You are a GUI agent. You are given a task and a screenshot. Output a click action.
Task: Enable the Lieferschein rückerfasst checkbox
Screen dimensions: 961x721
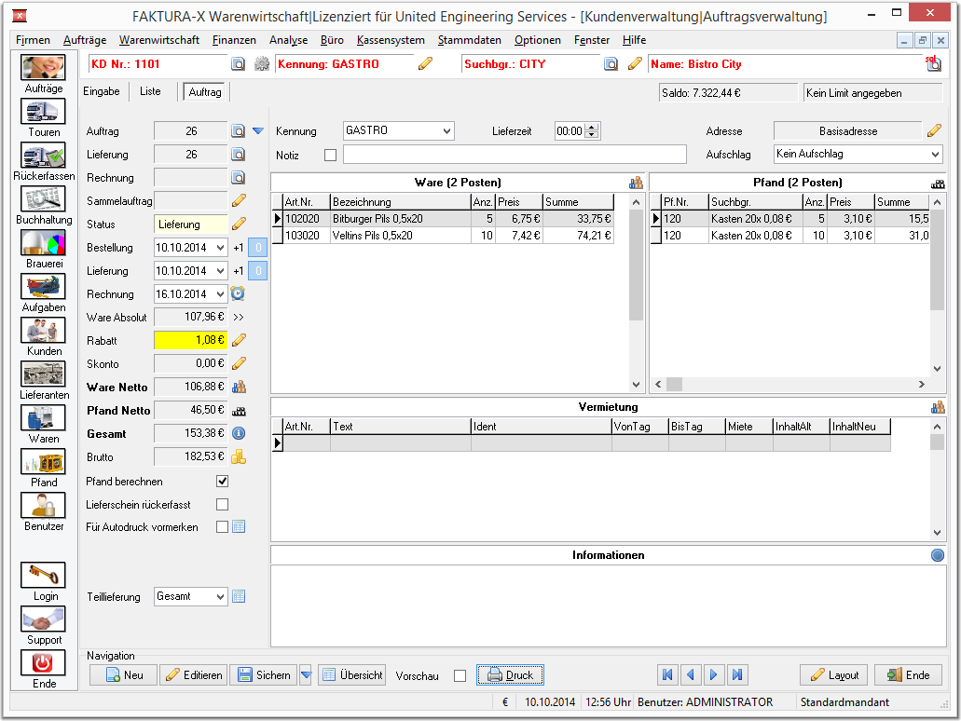pos(223,505)
